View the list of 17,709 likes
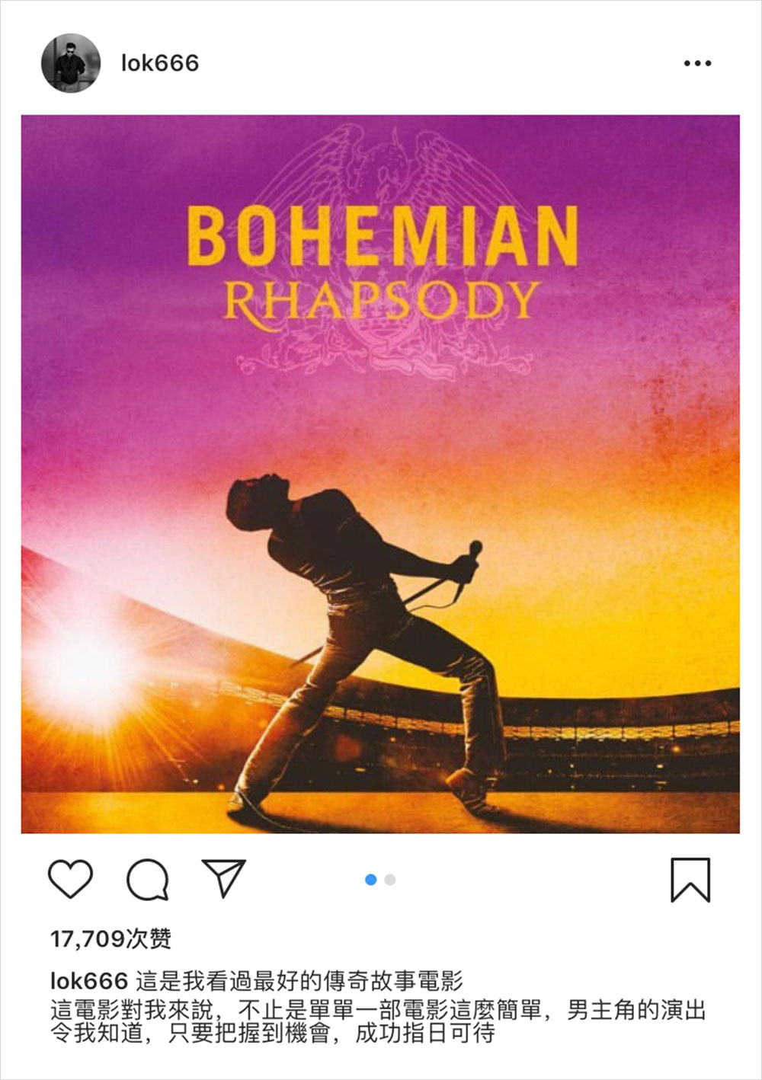The image size is (762, 1080). point(111,939)
